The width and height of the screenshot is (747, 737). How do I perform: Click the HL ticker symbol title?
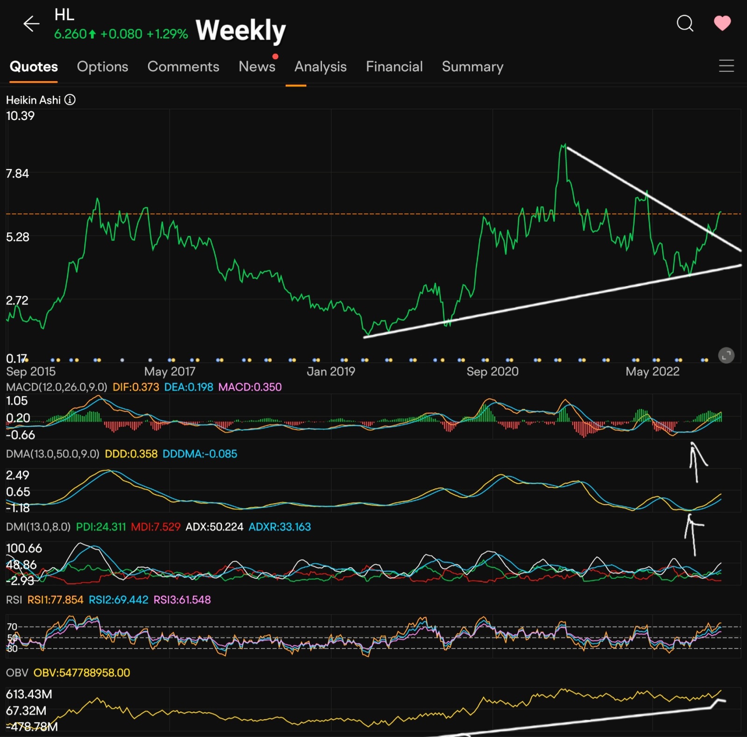[64, 15]
